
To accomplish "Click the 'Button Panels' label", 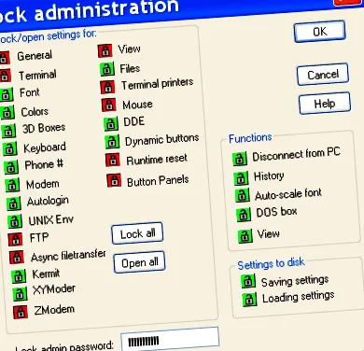I will point(158,180).
